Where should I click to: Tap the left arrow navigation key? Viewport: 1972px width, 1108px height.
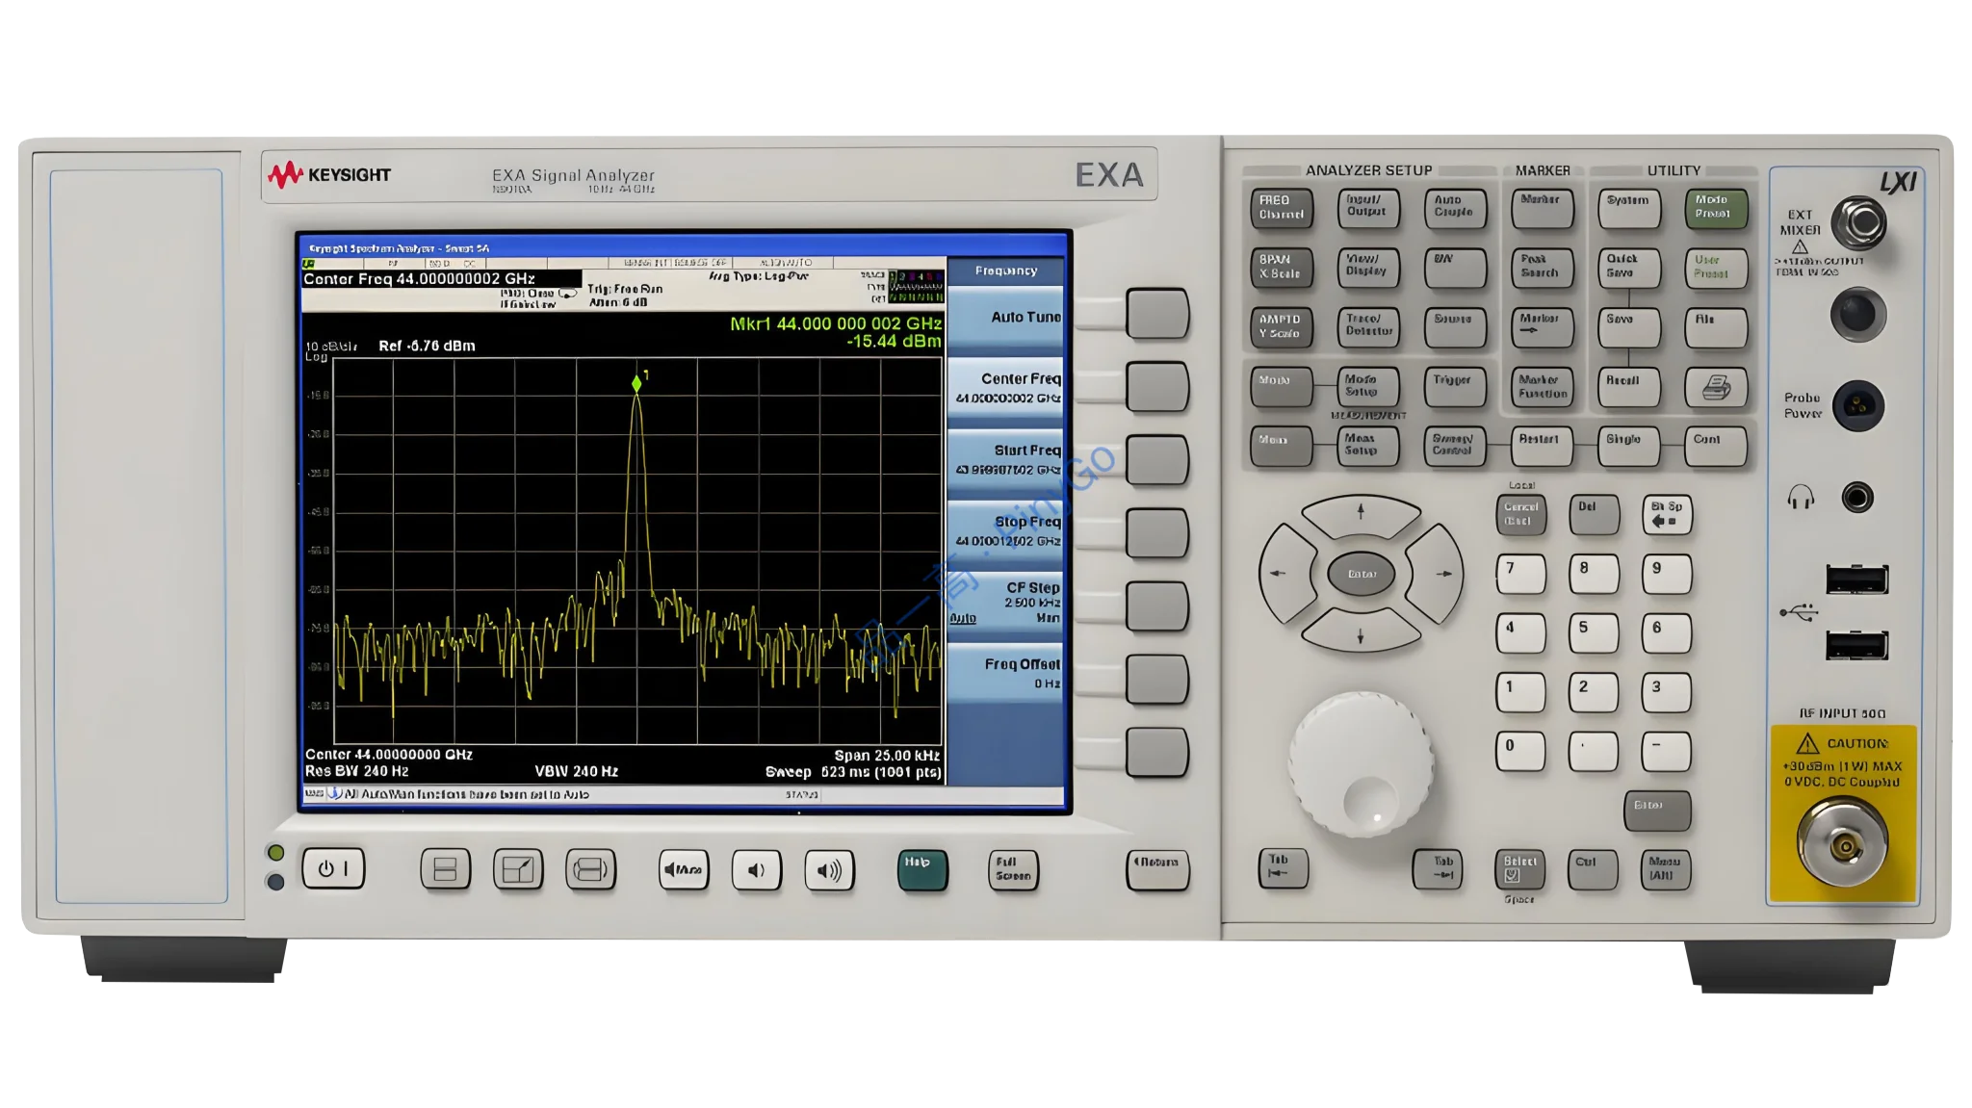point(1284,574)
